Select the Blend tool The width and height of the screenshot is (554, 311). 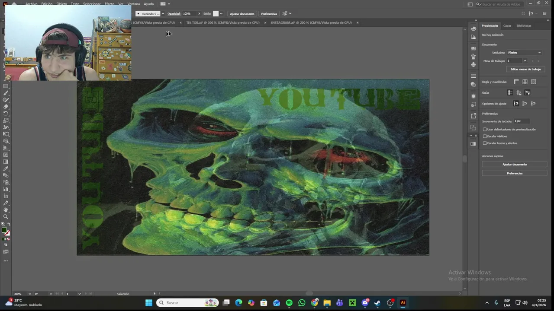click(x=6, y=176)
